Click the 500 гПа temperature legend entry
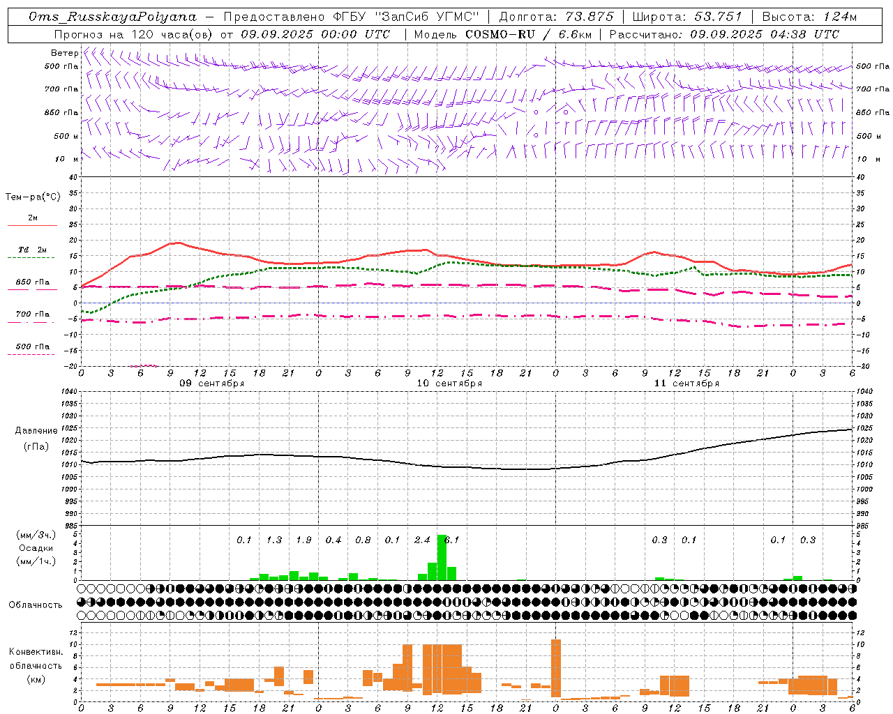 33,347
